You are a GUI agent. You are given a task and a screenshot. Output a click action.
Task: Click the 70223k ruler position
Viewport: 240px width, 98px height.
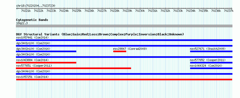pyautogui.click(x=52, y=11)
